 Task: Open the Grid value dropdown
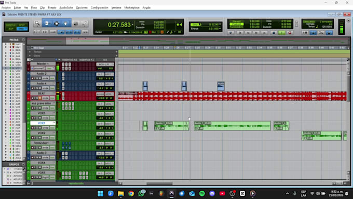point(220,24)
